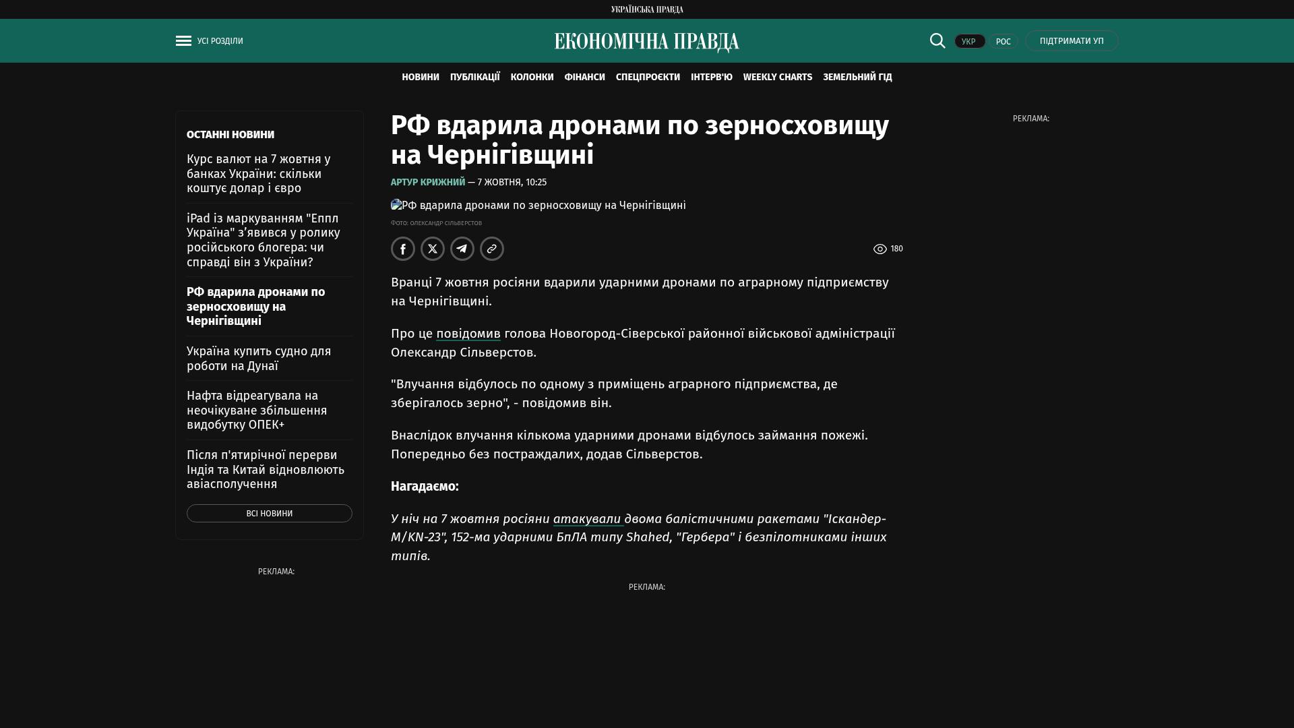This screenshot has height=728, width=1294.
Task: Click Всі новини button
Action: (270, 514)
